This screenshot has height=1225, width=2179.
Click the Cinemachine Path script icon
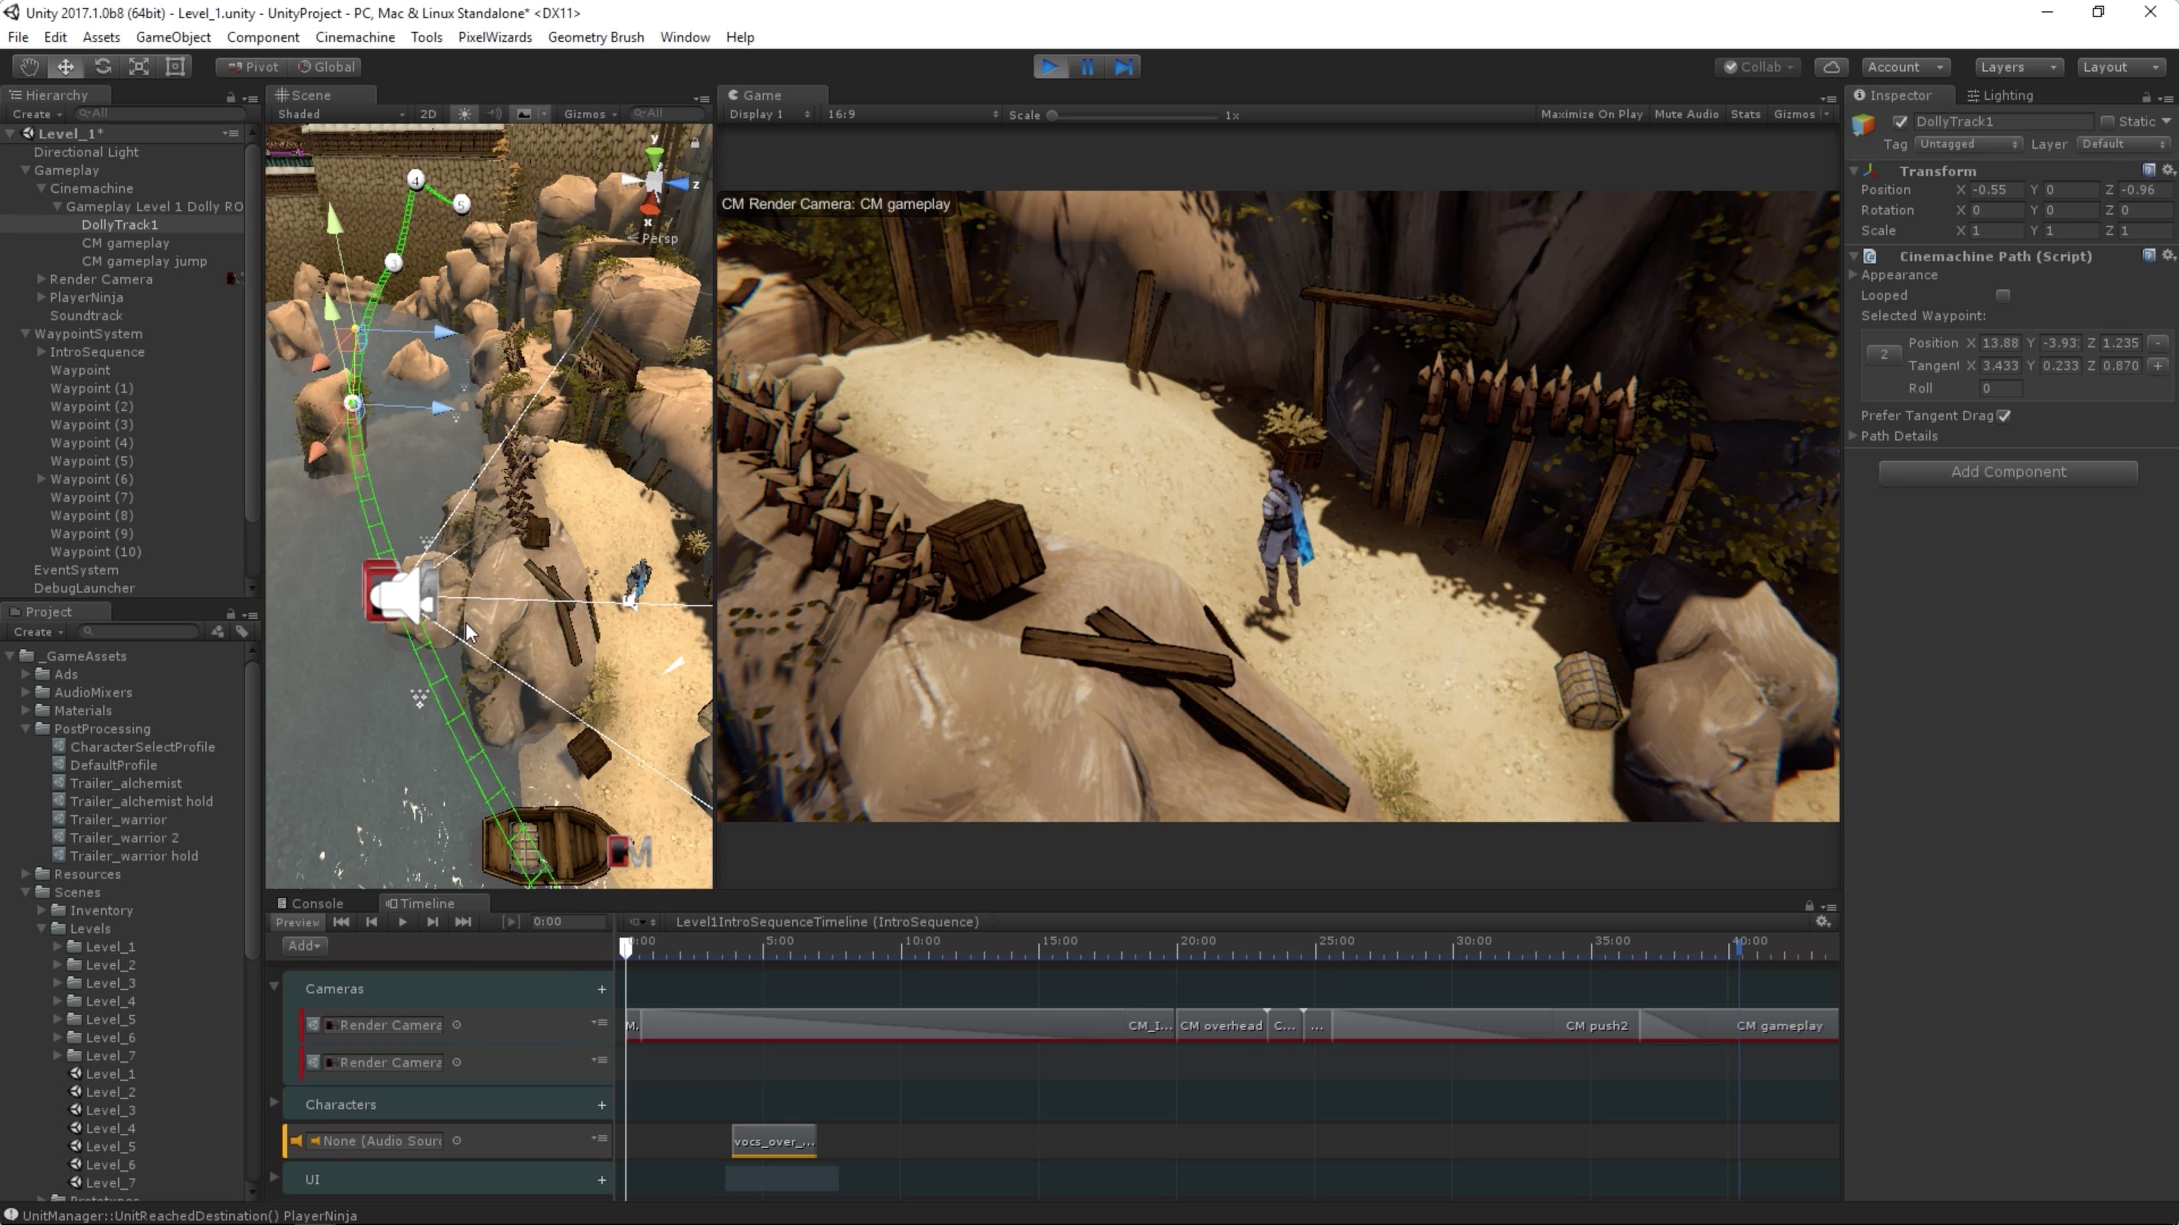[1869, 256]
